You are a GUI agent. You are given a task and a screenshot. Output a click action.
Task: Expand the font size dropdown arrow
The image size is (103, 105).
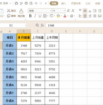64,11
